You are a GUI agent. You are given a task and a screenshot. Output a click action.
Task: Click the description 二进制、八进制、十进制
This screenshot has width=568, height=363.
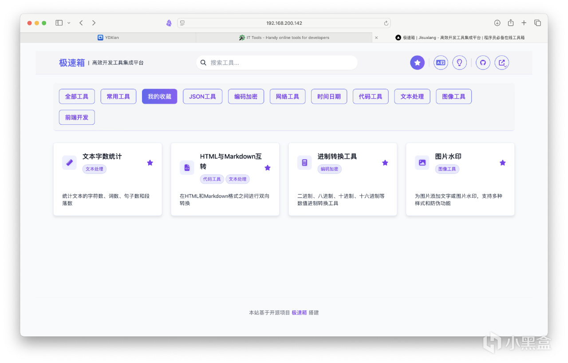(341, 200)
